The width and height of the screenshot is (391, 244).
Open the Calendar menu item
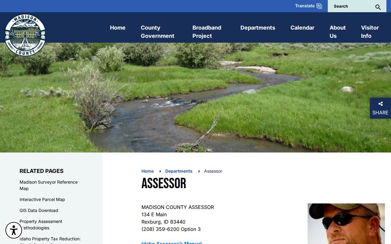302,28
